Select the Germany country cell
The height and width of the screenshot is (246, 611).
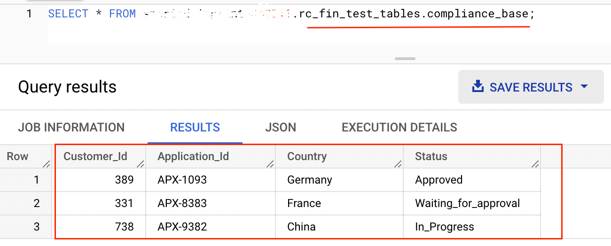(x=339, y=180)
